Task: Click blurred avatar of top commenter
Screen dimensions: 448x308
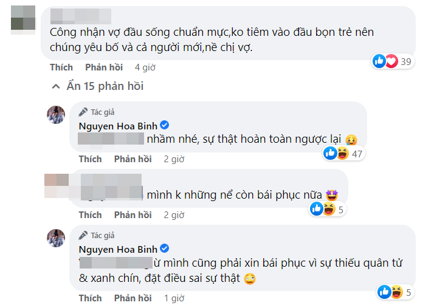Action: pos(23,19)
